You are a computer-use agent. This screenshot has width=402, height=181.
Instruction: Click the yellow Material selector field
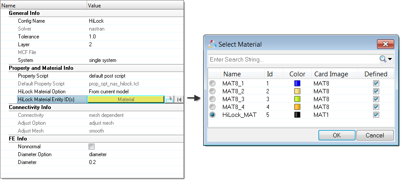pos(126,99)
